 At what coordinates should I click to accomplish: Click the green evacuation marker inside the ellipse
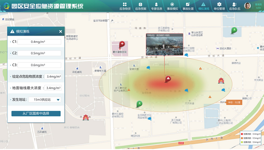click(x=139, y=103)
